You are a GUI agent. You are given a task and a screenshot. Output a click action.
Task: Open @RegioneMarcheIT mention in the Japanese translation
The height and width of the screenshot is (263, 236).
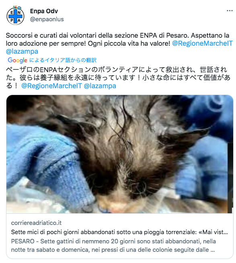[x=51, y=86]
